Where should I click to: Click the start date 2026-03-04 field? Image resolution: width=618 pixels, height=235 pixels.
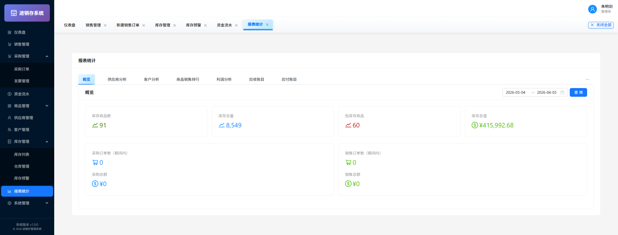[516, 92]
